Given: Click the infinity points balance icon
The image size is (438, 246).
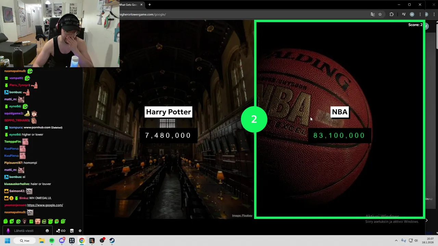Looking at the screenshot, I should [x=63, y=231].
